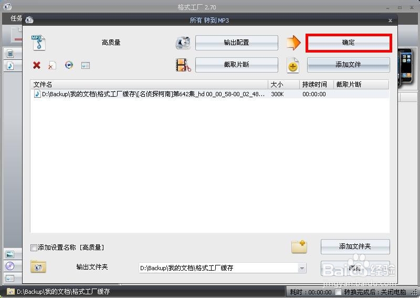420x298 pixels.
Task: Click the 输出配置 button
Action: click(237, 43)
